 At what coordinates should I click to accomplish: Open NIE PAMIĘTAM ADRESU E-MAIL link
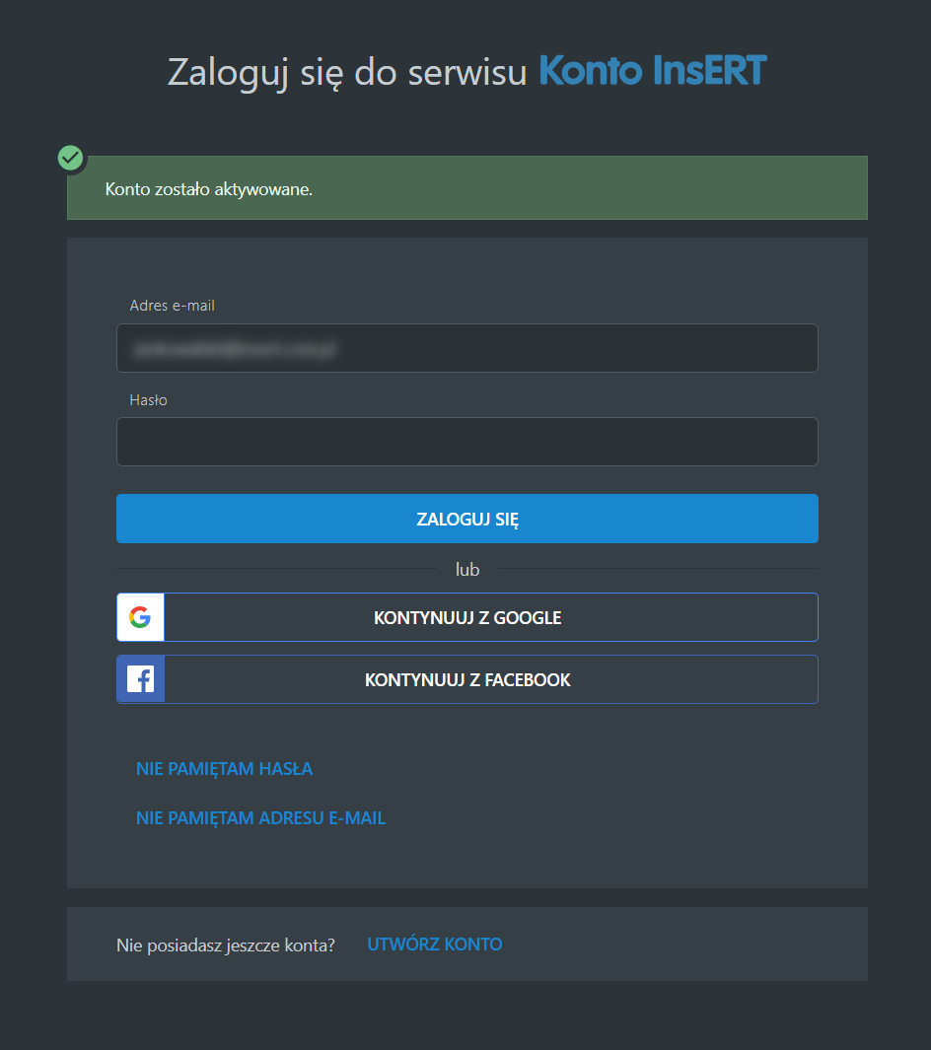[x=260, y=818]
